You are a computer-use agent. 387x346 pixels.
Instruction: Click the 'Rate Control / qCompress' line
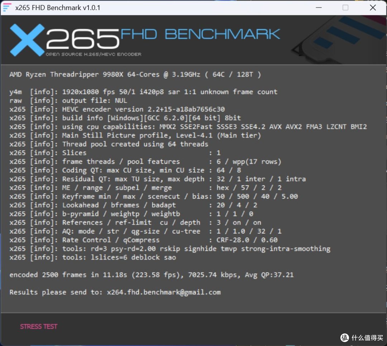tap(143, 240)
